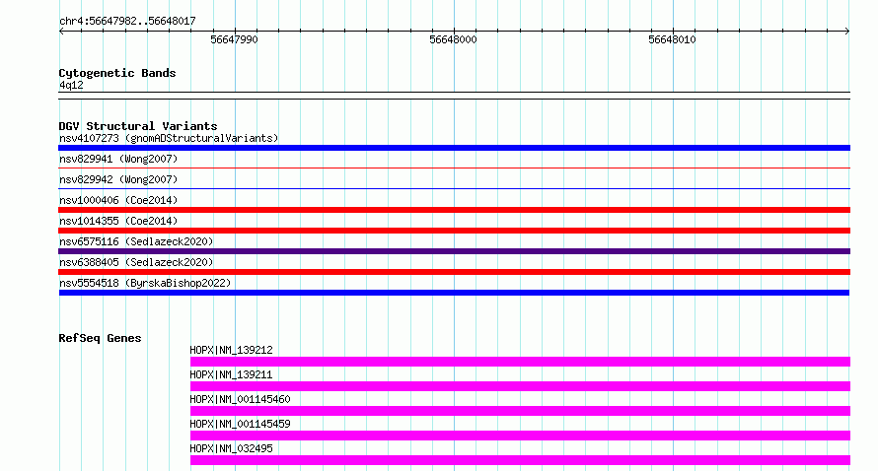
Task: Click the nsv4107273 gnomAD structural variant label
Action: click(169, 138)
